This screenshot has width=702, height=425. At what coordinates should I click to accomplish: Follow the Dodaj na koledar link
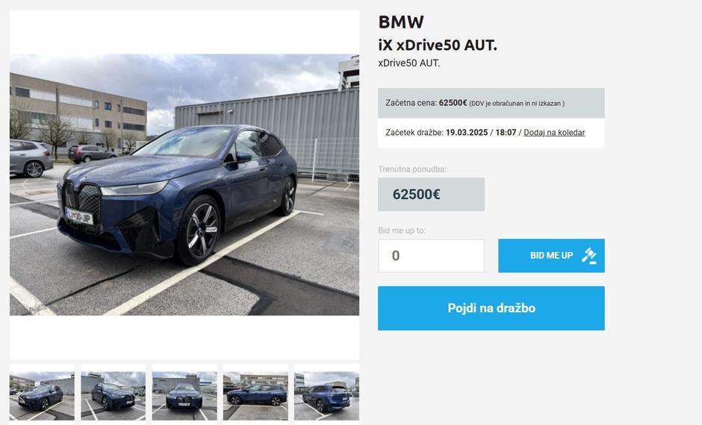(554, 132)
